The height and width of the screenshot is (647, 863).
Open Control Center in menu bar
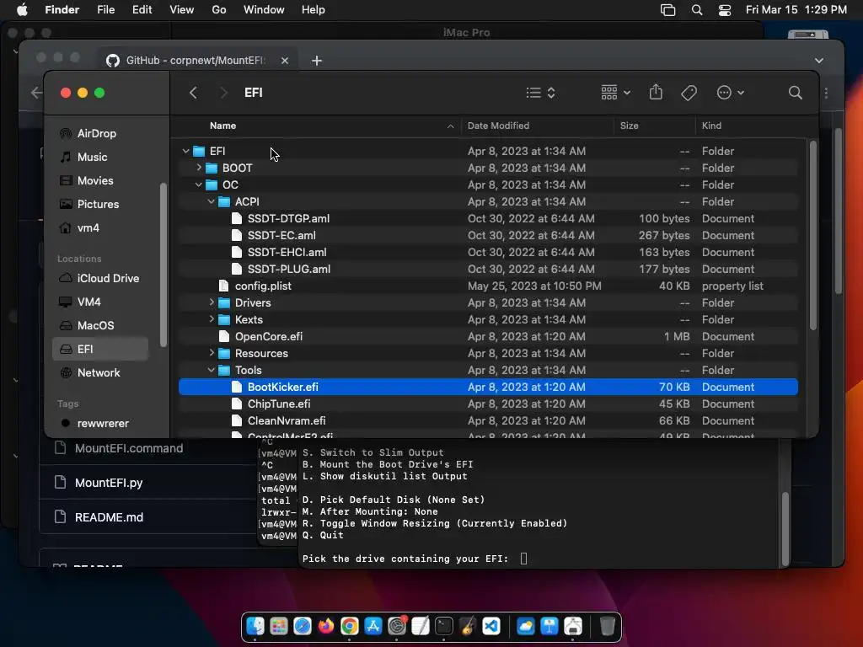[x=724, y=10]
